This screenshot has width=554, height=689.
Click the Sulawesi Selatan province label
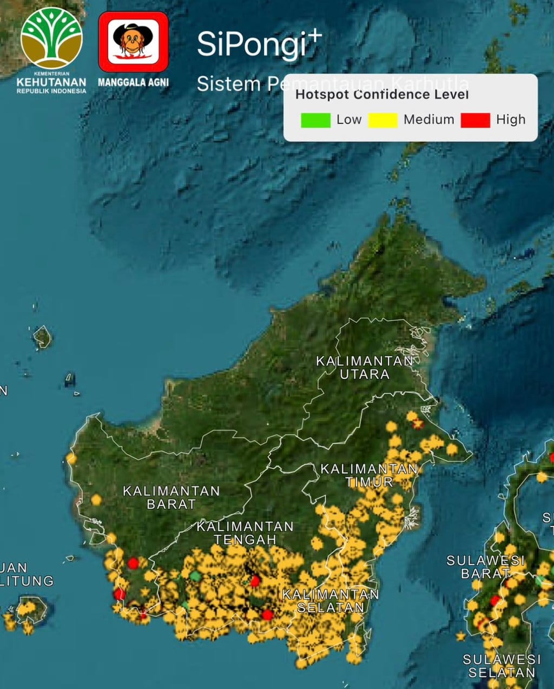(x=502, y=666)
